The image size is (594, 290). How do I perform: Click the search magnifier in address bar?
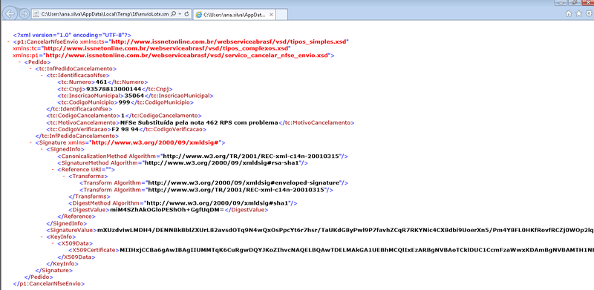[x=174, y=14]
